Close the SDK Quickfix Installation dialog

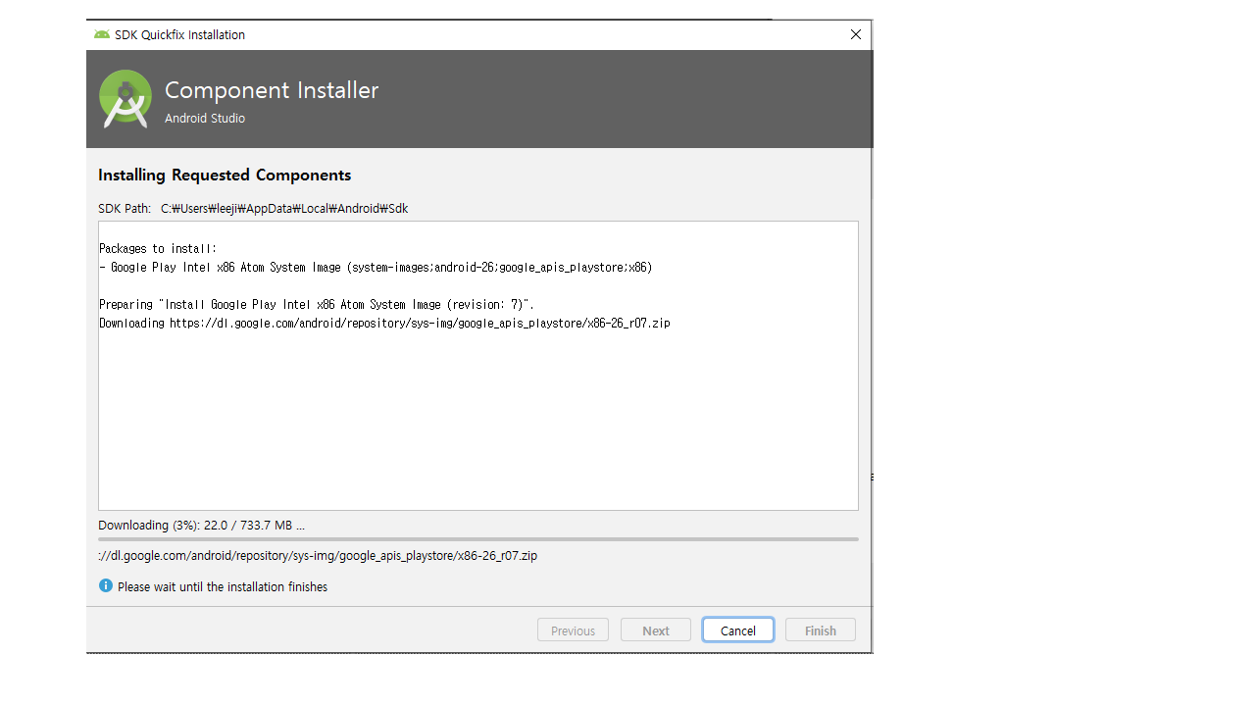coord(855,34)
